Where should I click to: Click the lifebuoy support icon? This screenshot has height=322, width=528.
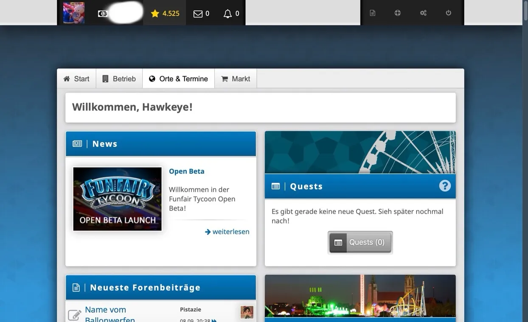click(x=397, y=13)
